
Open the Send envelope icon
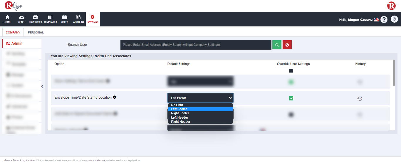click(x=21, y=19)
